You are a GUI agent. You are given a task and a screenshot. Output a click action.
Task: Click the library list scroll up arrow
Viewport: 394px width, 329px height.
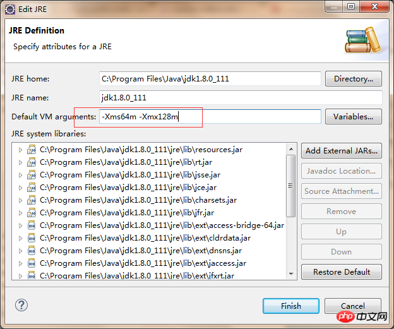[291, 149]
